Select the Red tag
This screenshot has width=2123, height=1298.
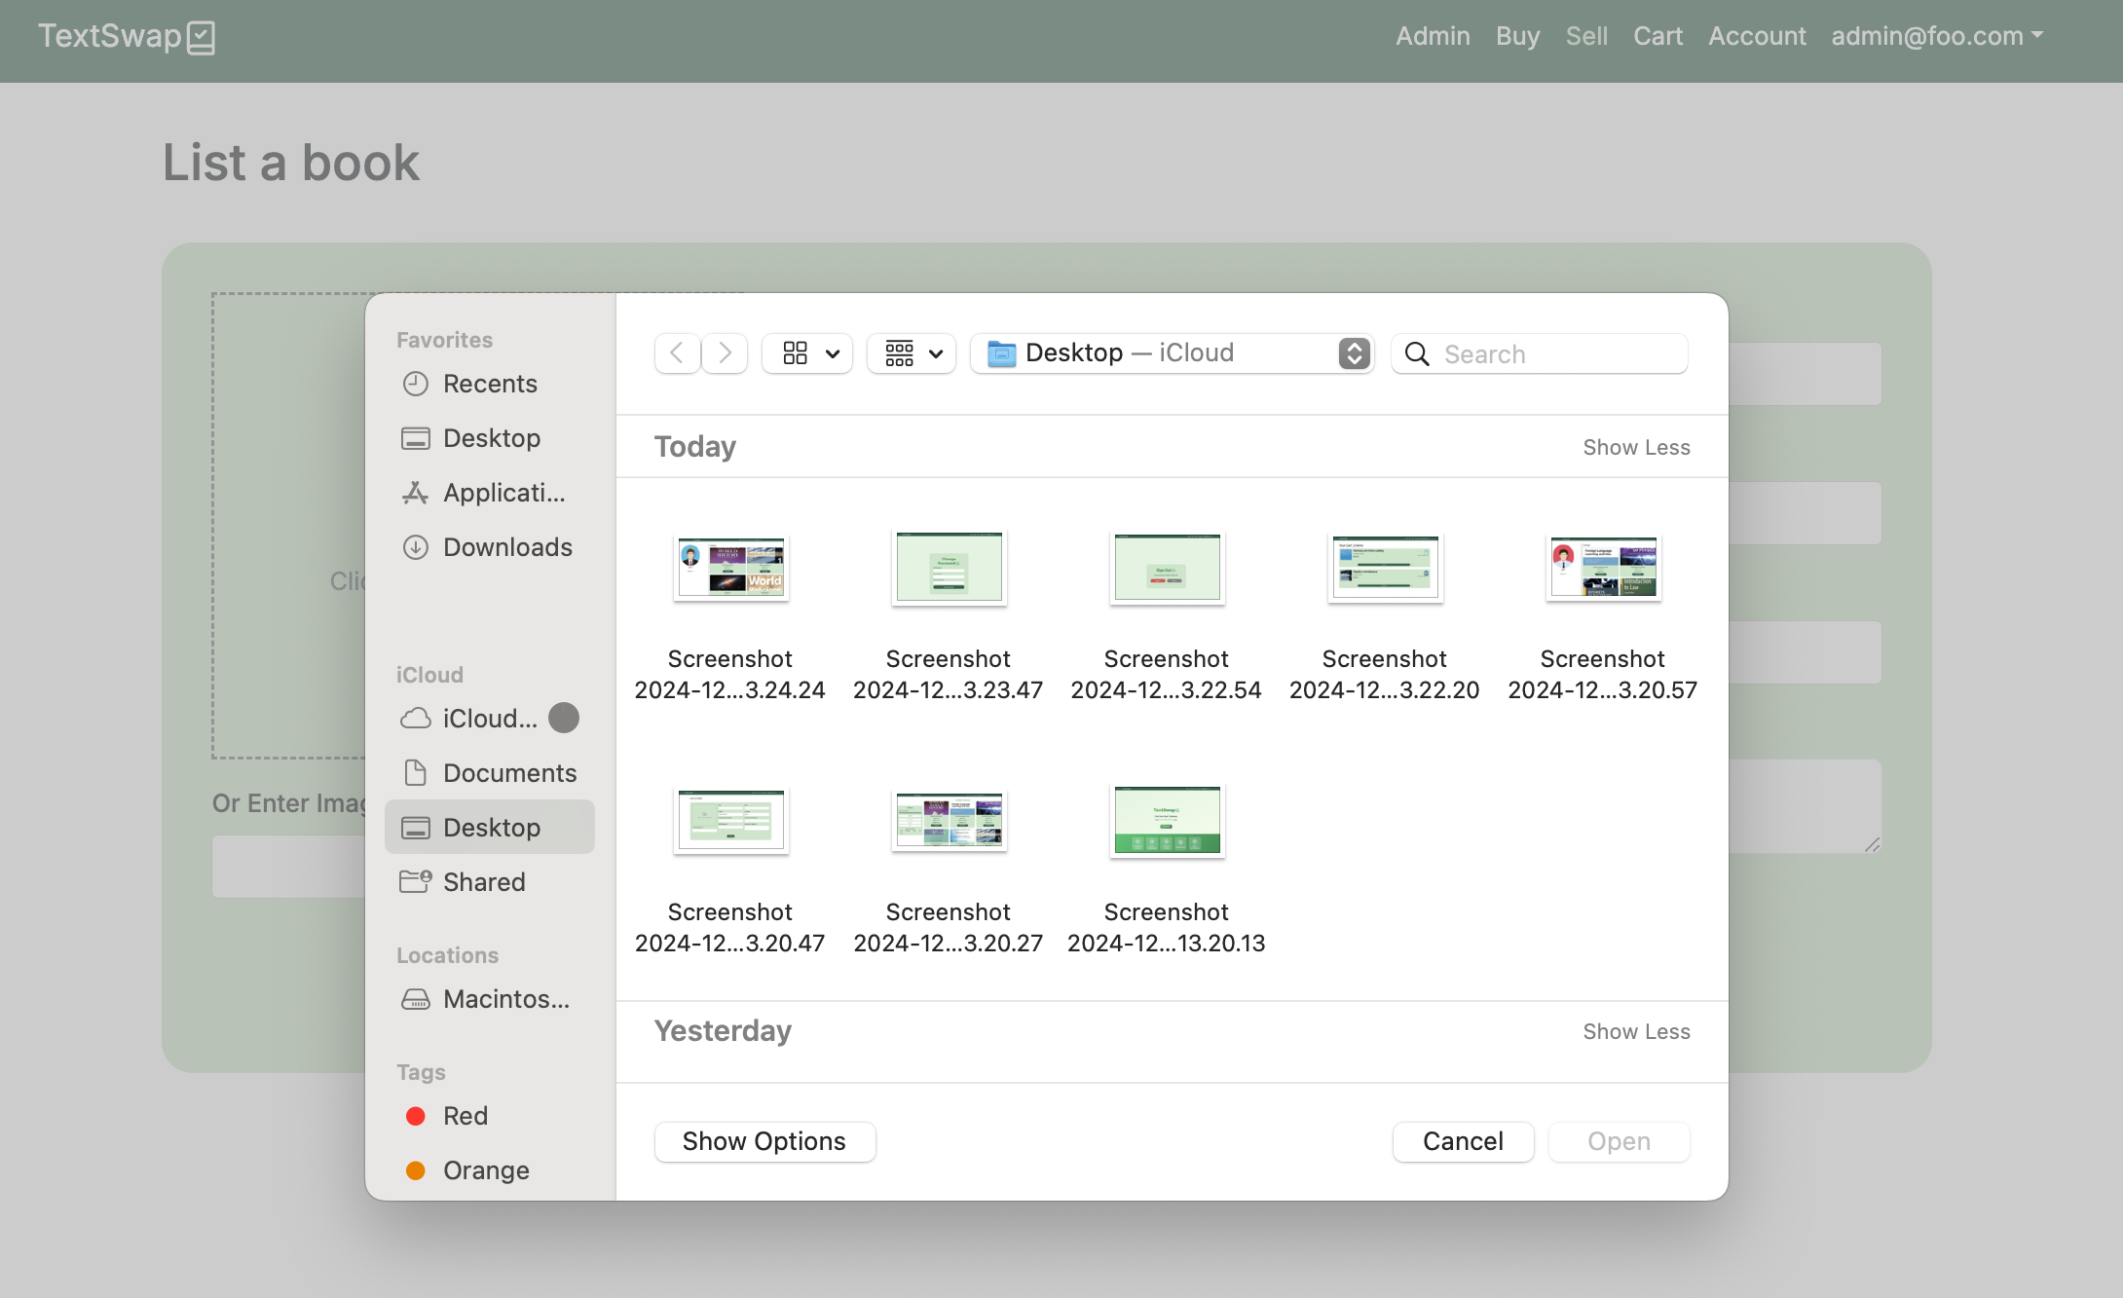click(465, 1116)
